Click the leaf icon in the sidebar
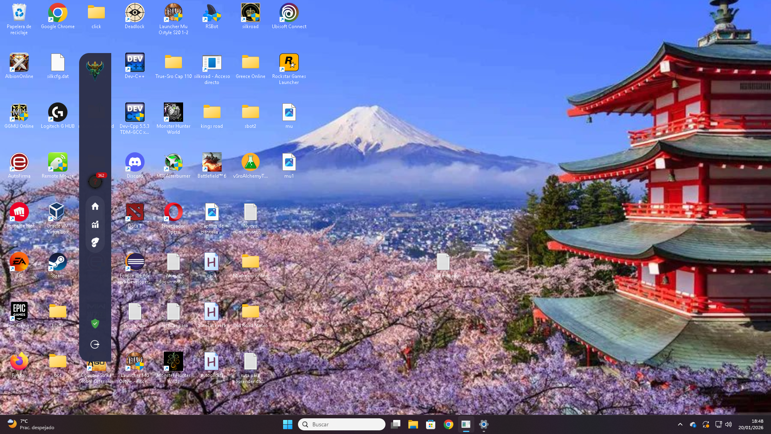 pos(95,242)
